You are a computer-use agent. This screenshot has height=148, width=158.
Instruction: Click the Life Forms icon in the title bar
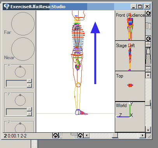coord(6,6)
